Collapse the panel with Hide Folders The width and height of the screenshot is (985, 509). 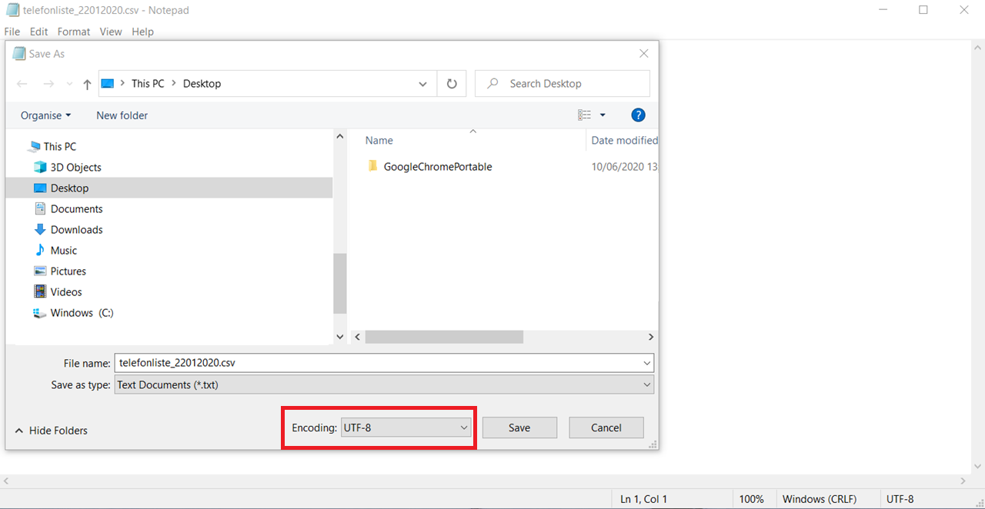coord(51,431)
